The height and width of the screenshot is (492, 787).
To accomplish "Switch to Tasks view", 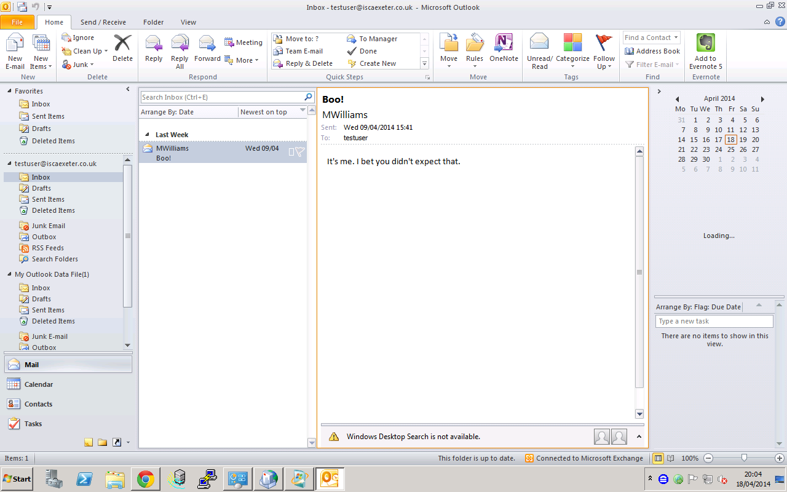I will (68, 424).
